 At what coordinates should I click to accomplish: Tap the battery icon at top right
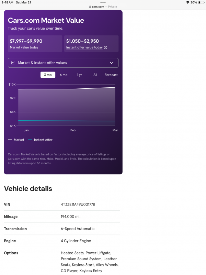(201, 2)
